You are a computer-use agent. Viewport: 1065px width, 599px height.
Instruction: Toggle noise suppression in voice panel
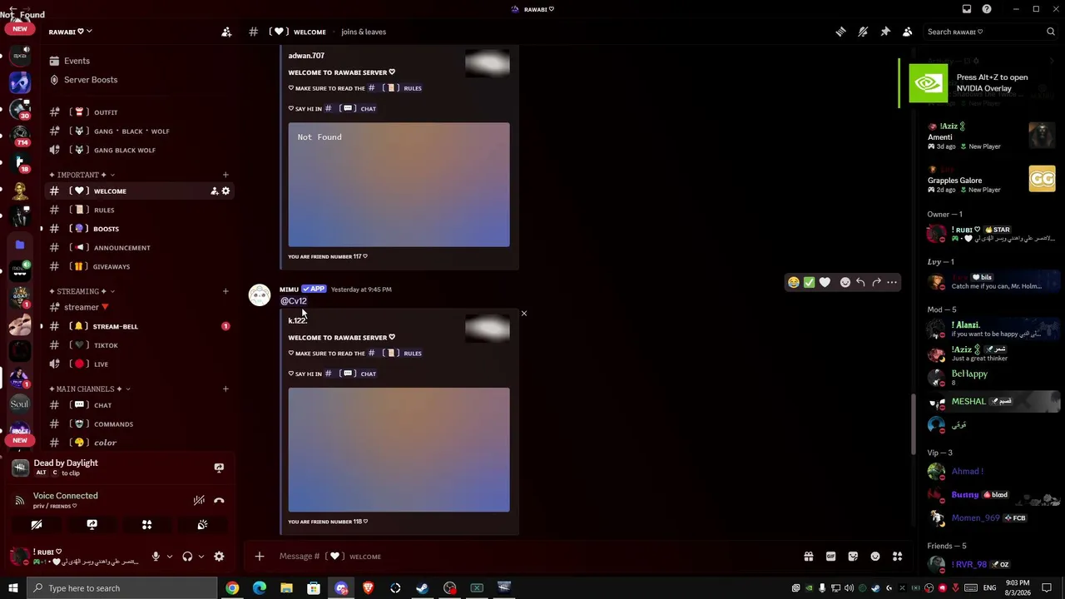(199, 500)
